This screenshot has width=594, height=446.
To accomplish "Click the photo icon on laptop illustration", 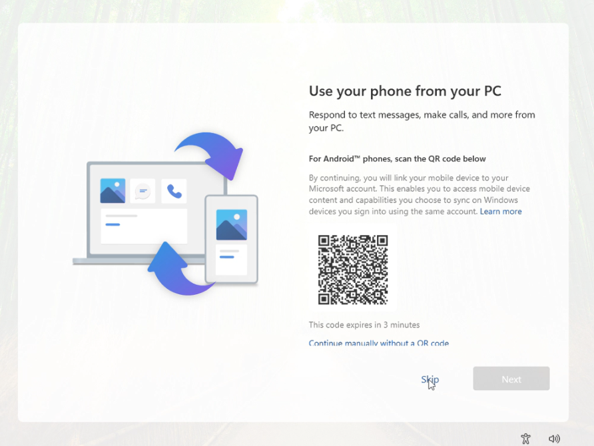I will click(113, 190).
